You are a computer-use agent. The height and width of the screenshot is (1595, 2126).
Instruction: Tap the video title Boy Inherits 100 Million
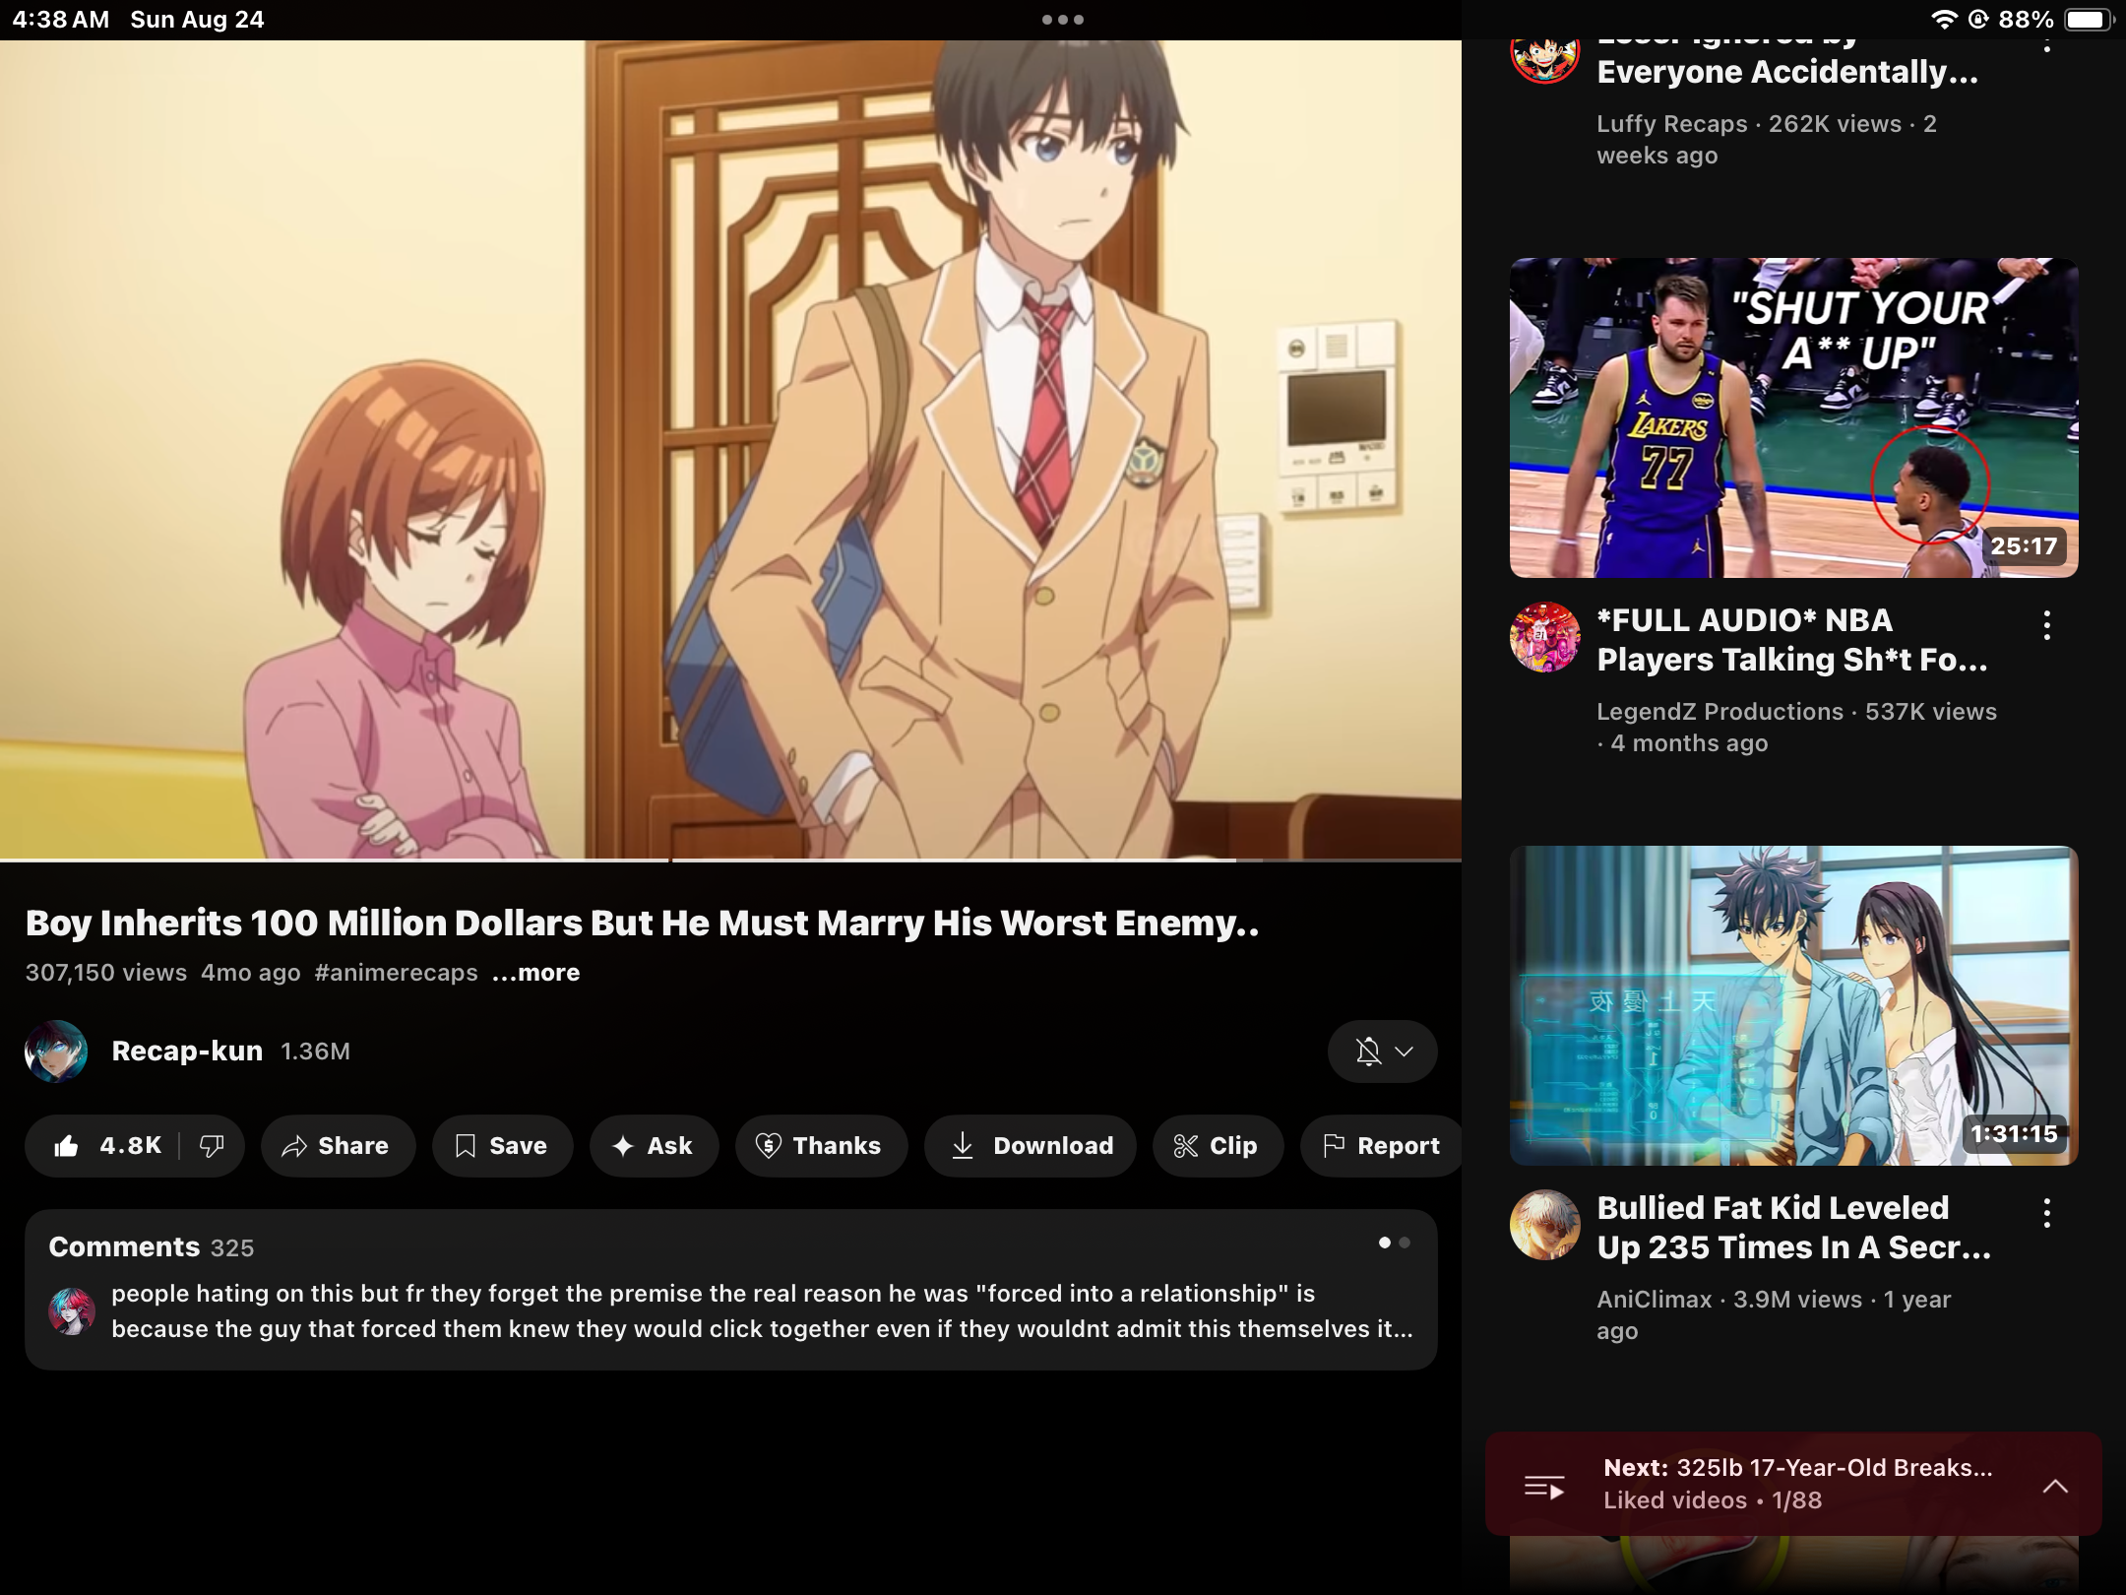pyautogui.click(x=643, y=923)
